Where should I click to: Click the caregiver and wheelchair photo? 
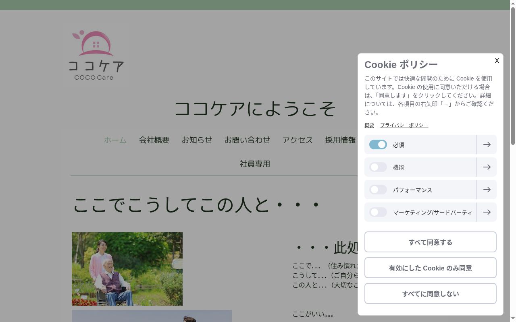click(127, 269)
